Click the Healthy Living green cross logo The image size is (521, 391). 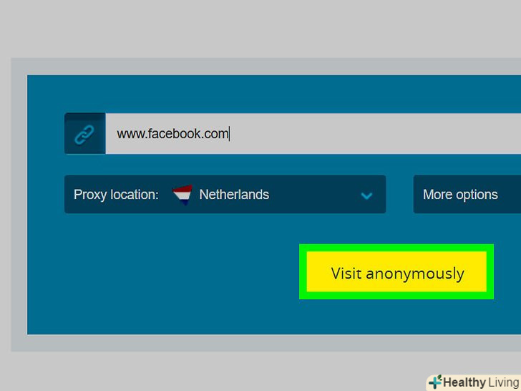[x=435, y=382]
